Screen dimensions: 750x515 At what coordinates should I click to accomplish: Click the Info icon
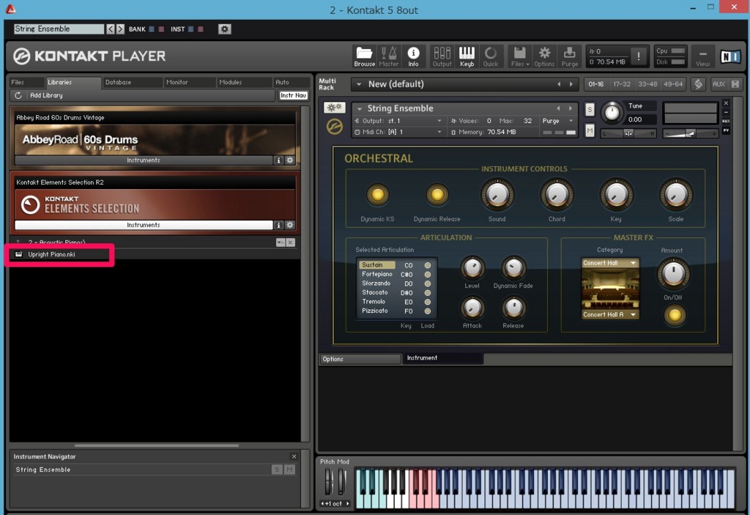413,56
